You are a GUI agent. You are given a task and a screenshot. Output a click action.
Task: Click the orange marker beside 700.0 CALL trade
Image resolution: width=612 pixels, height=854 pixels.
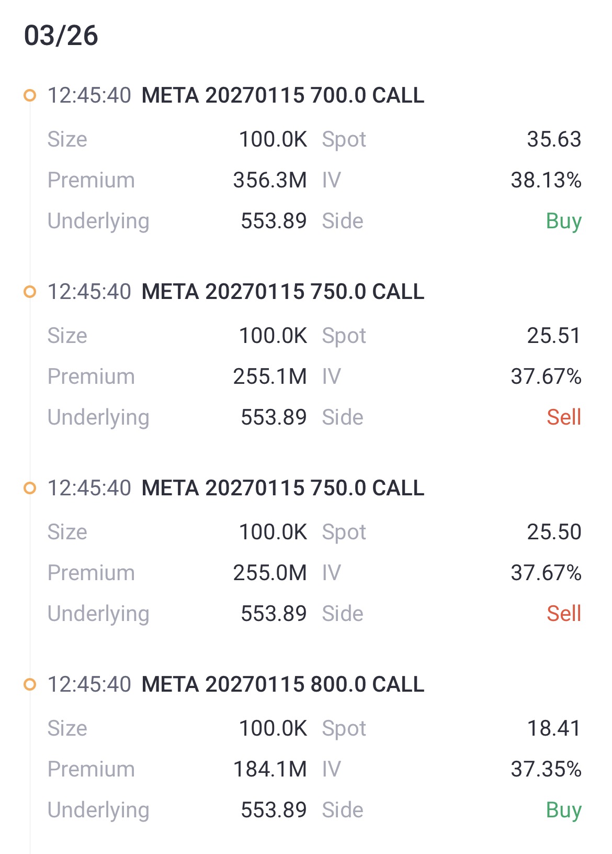(30, 95)
